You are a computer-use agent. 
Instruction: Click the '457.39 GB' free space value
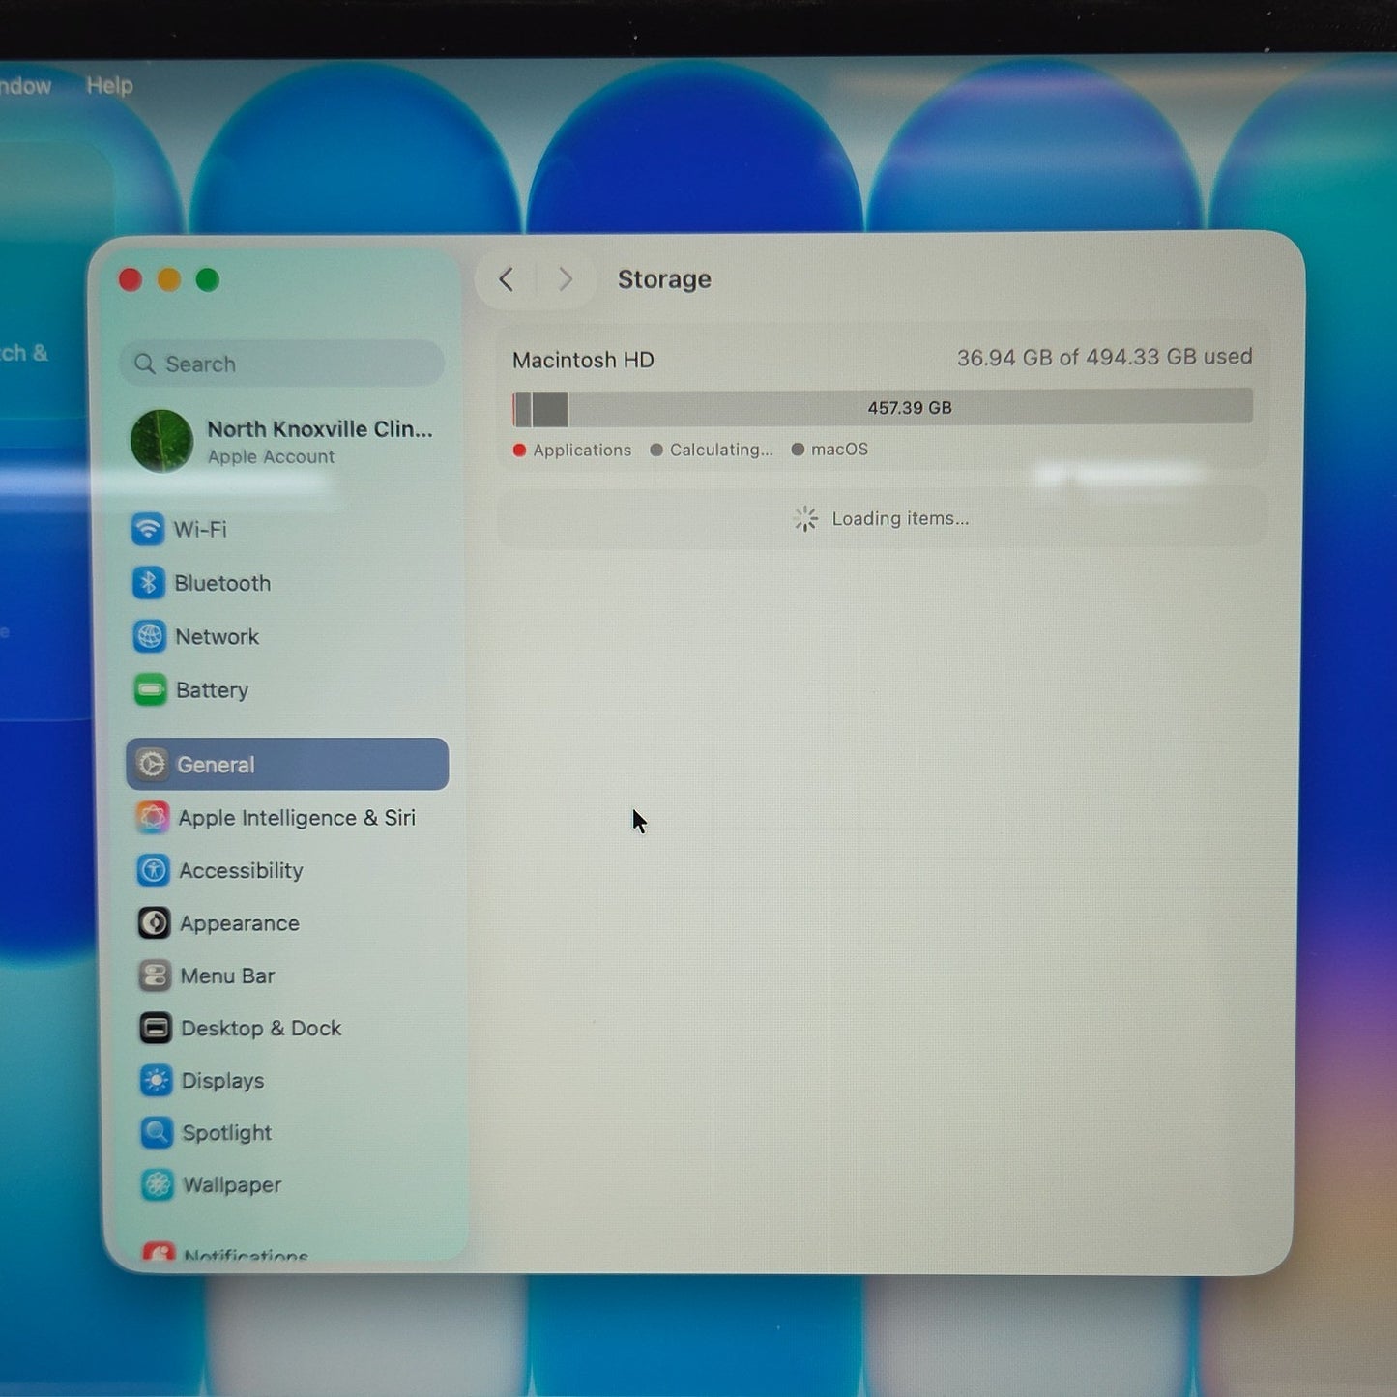pos(910,408)
